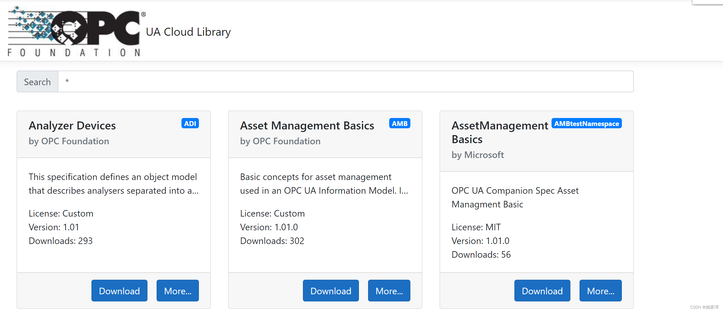
Task: Select the Analyzer Devices card title
Action: (72, 126)
